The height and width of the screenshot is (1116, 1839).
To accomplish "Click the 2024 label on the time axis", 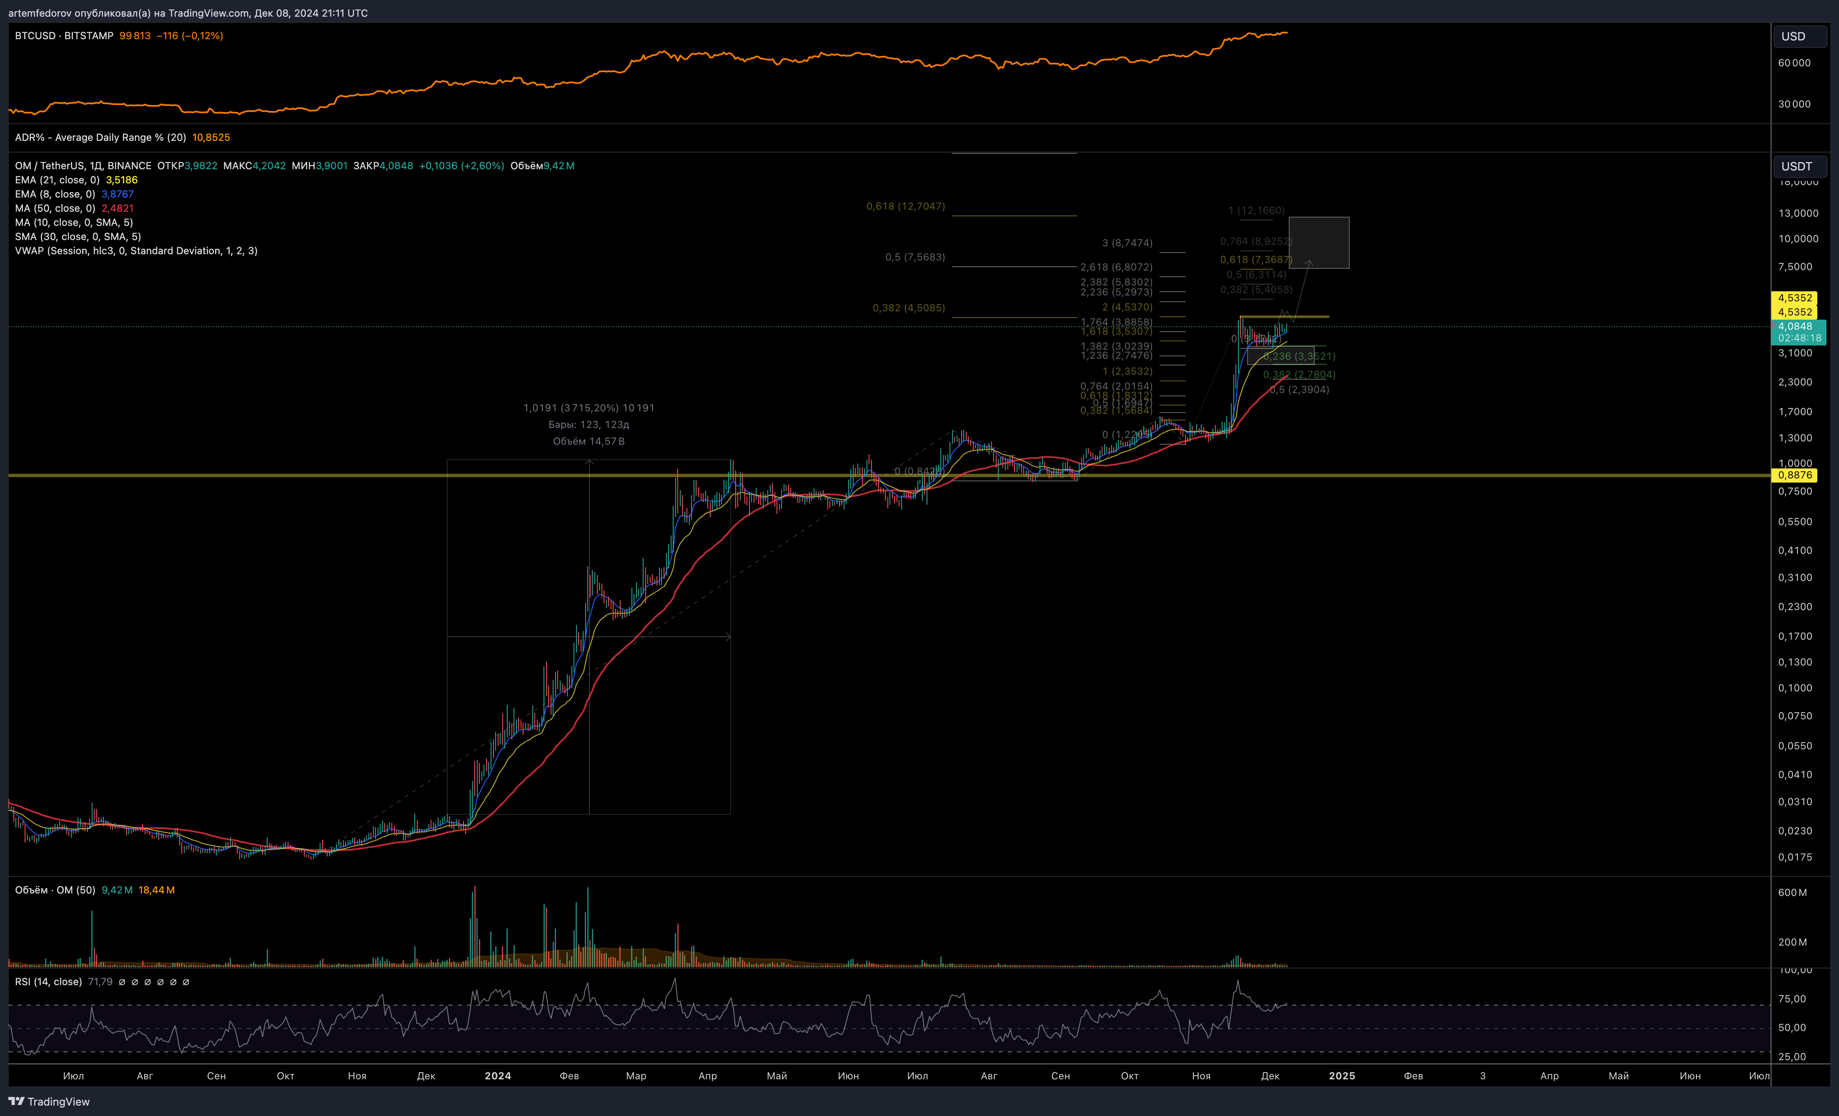I will coord(498,1076).
